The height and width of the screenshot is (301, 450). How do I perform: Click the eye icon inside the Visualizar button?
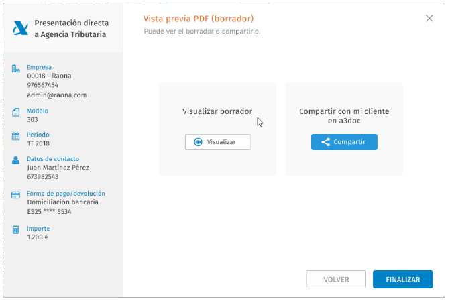pos(198,142)
